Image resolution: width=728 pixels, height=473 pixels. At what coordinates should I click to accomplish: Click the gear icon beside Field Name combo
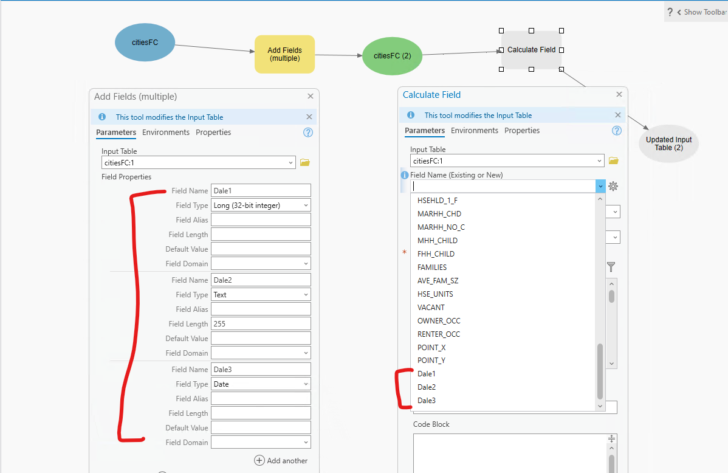(x=613, y=185)
